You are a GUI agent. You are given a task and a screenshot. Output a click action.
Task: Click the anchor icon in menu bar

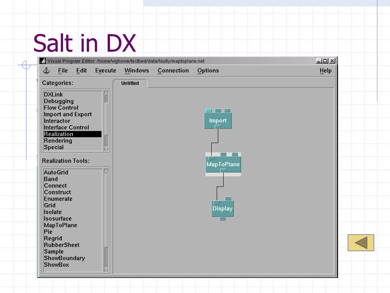(x=46, y=71)
